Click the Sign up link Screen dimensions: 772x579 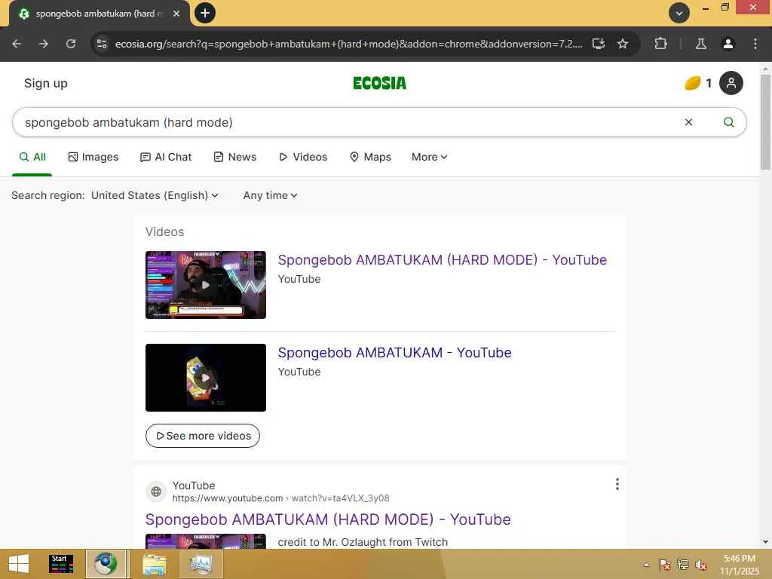[46, 83]
